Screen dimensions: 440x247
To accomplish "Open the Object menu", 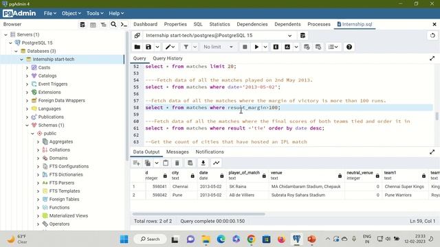I will (71, 14).
